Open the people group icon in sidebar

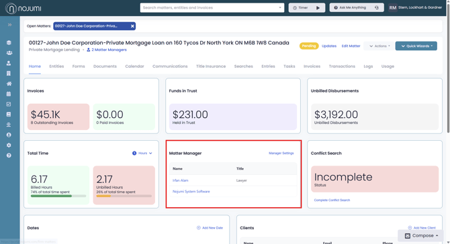pos(9,53)
